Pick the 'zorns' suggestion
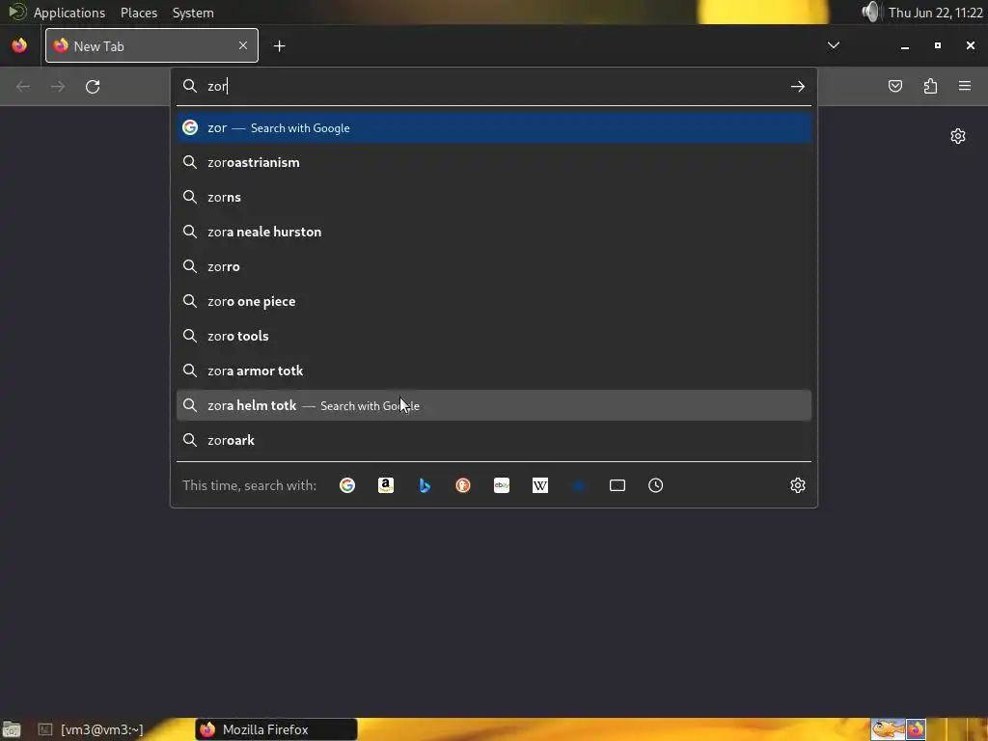The height and width of the screenshot is (741, 988). click(x=493, y=197)
